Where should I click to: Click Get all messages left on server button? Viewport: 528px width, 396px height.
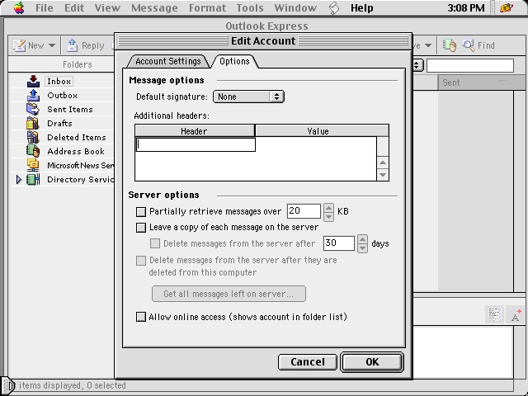tap(229, 294)
